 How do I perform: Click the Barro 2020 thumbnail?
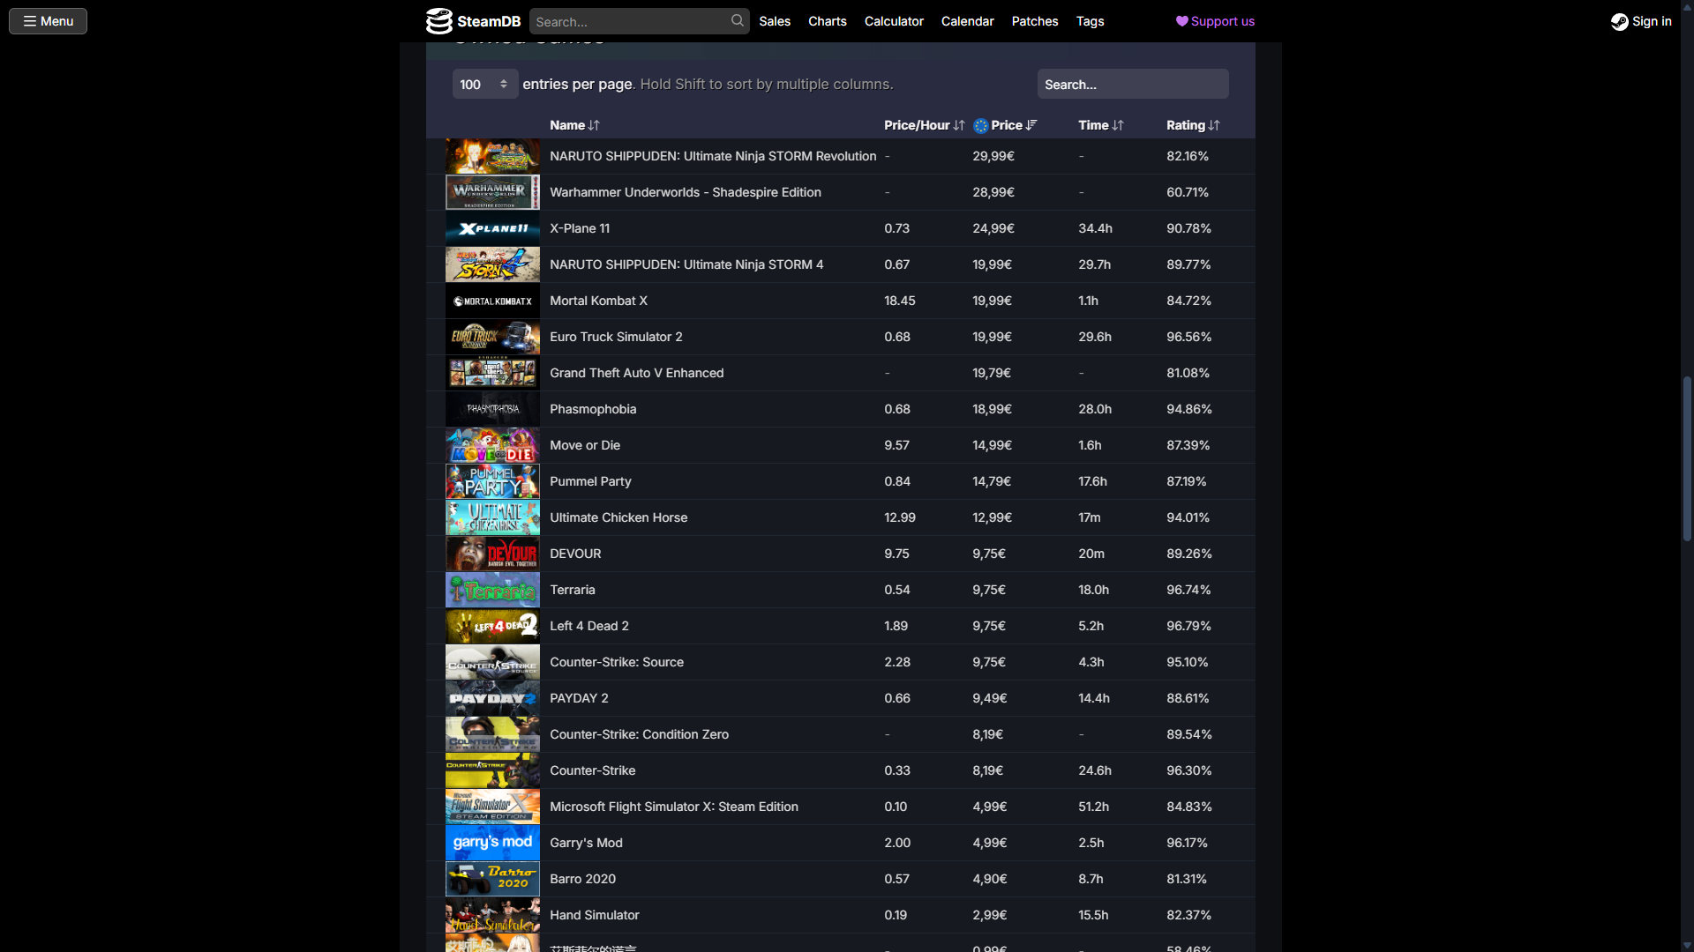(492, 879)
